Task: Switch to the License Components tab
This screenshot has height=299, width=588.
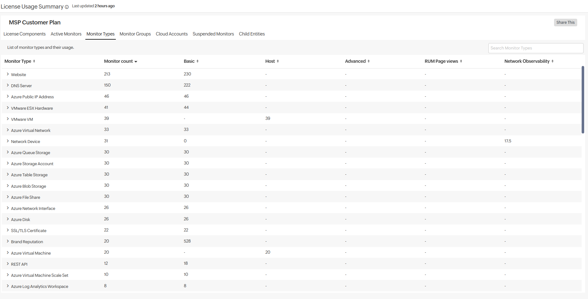Action: [x=24, y=34]
